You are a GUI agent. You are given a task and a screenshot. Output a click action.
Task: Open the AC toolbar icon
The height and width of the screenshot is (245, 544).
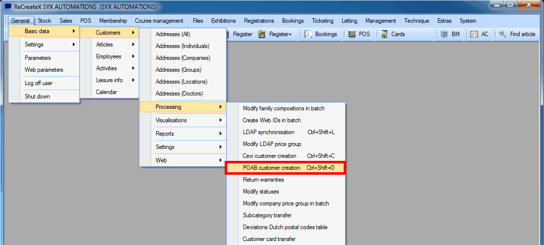click(474, 34)
